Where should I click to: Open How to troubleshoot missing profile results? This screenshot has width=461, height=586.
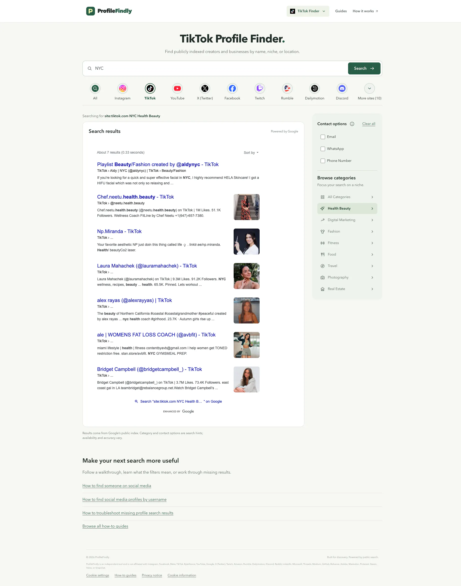point(128,513)
